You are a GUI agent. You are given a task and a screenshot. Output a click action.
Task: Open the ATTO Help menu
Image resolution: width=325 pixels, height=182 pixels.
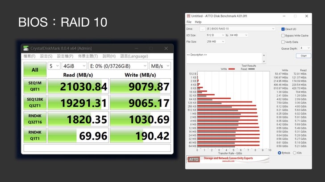(x=198, y=22)
